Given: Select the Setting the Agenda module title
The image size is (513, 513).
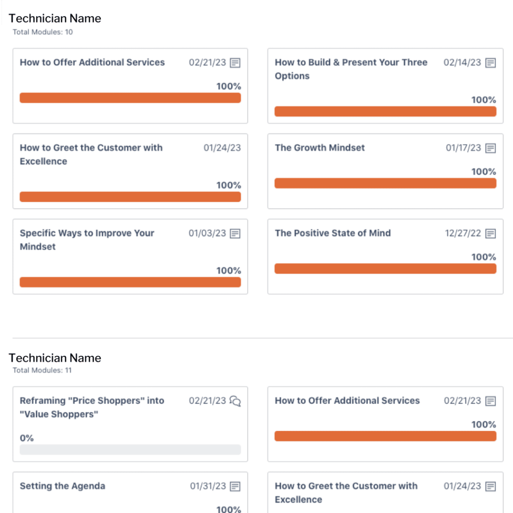Looking at the screenshot, I should [x=62, y=486].
